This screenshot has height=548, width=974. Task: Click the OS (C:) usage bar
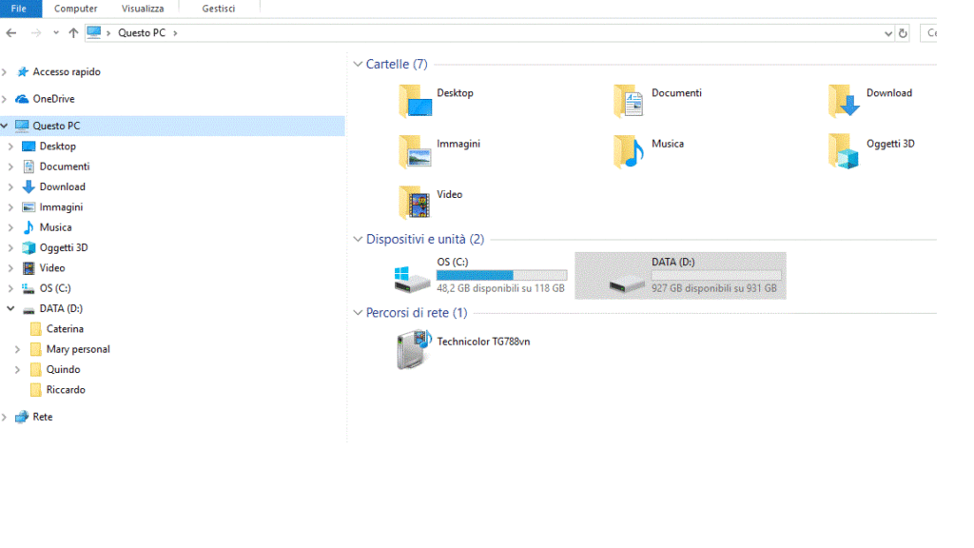click(x=502, y=275)
